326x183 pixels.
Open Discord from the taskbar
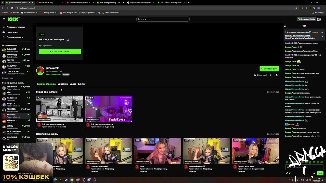(x=89, y=180)
